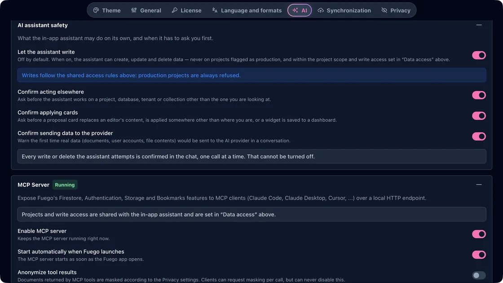Click the 'Confirm applying cards' label

coord(48,113)
